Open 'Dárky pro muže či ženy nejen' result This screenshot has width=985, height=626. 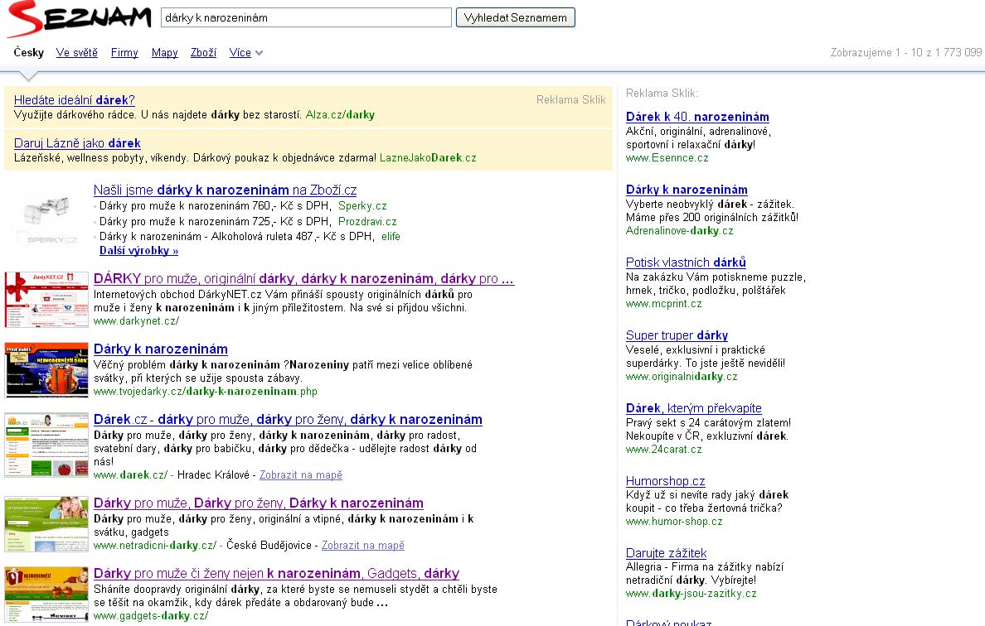(276, 573)
